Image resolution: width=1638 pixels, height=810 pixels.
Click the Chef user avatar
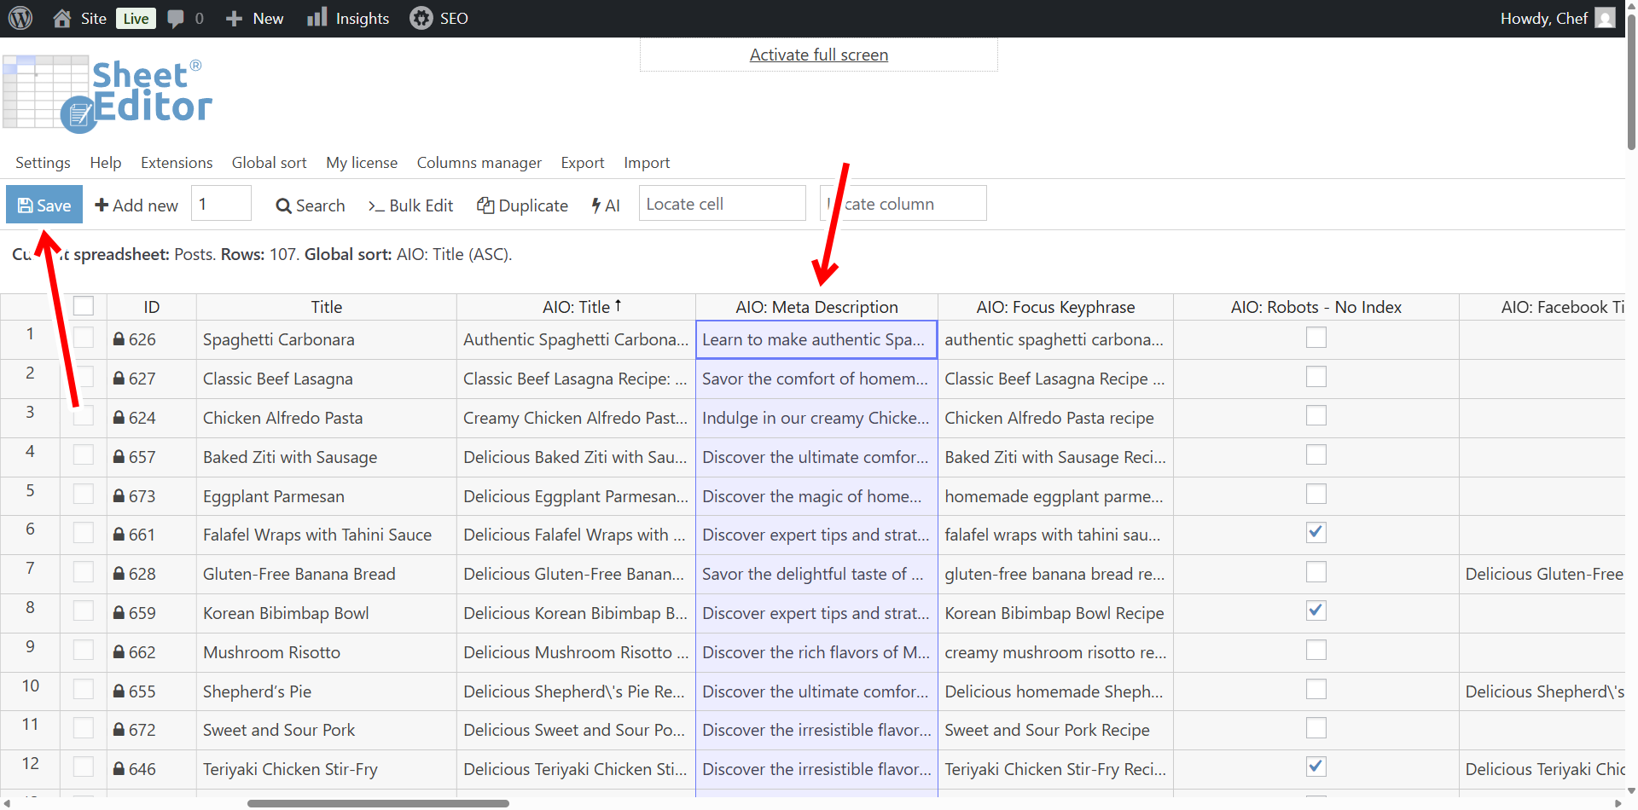(x=1605, y=18)
